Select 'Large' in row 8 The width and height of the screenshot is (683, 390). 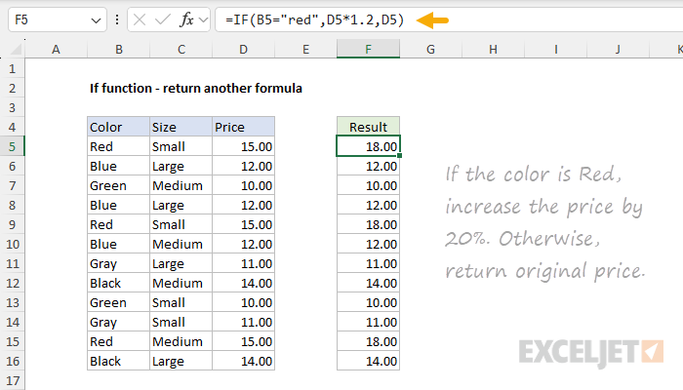click(x=181, y=205)
